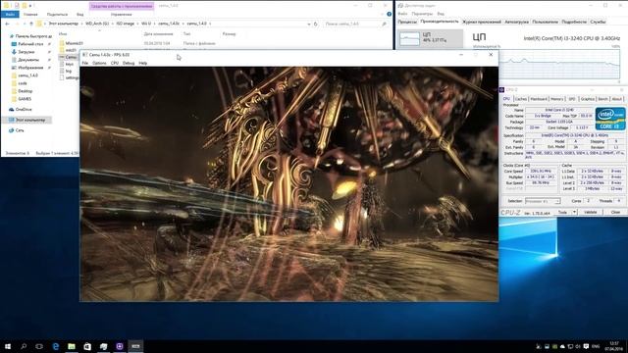This screenshot has height=353, width=628.
Task: Click the Up arrow in File Explorer
Action: coord(31,24)
